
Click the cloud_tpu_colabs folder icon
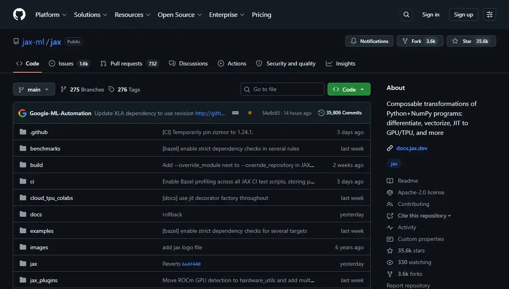point(23,198)
